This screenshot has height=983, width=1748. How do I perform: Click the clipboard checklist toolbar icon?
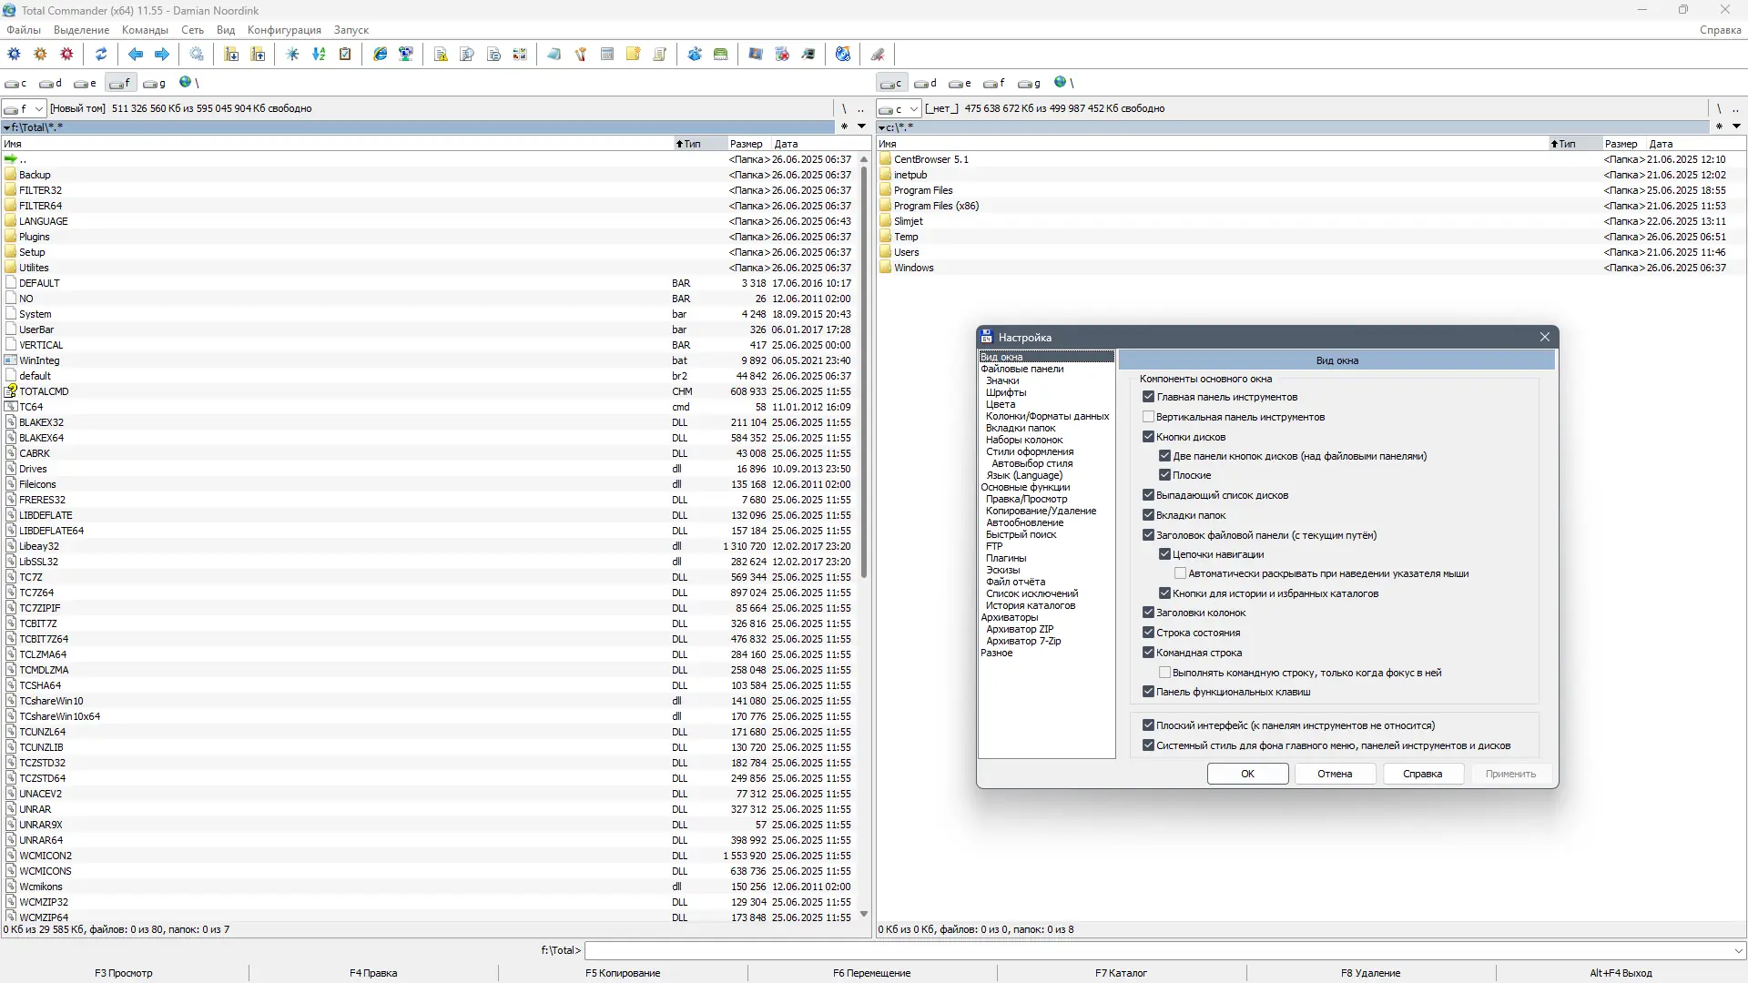click(345, 55)
